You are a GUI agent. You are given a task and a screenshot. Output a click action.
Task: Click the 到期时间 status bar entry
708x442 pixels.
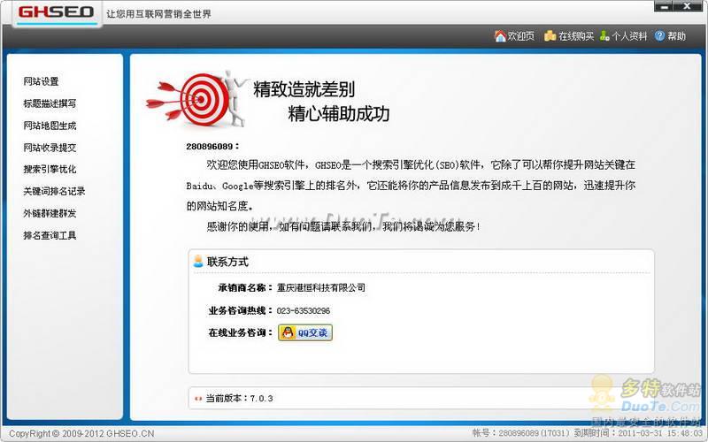point(637,433)
